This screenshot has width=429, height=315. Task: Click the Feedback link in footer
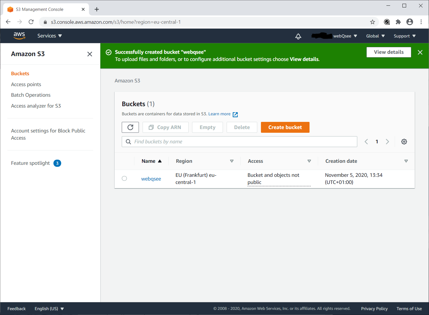17,309
